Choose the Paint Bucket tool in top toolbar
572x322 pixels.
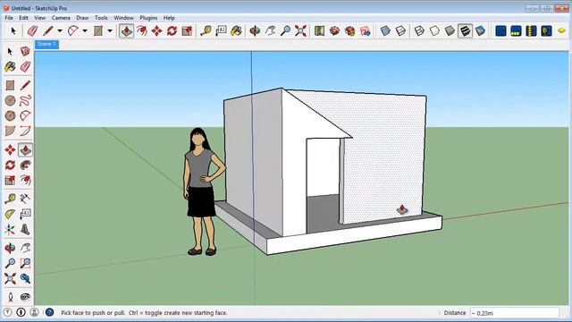(236, 31)
